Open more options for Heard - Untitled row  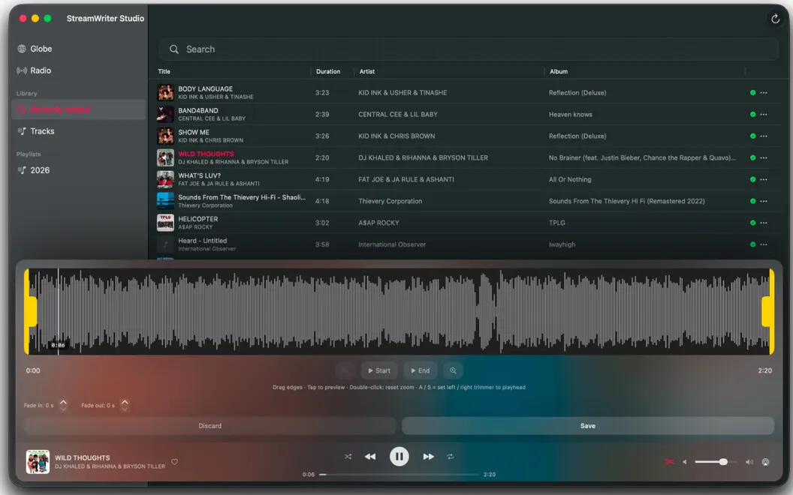[763, 244]
